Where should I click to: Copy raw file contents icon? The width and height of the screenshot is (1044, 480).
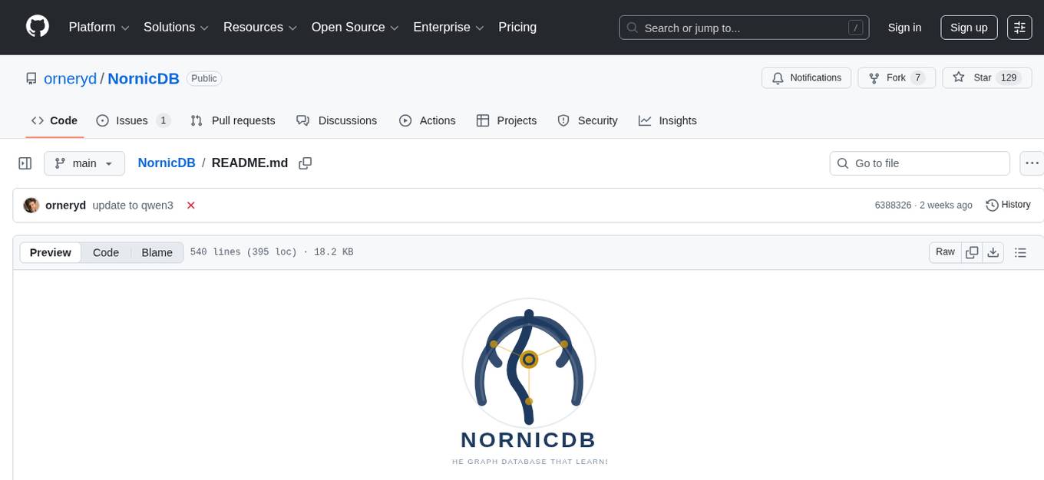pos(972,252)
